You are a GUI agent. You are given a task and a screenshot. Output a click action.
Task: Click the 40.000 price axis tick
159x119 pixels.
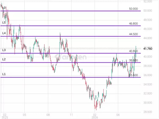click(x=148, y=57)
